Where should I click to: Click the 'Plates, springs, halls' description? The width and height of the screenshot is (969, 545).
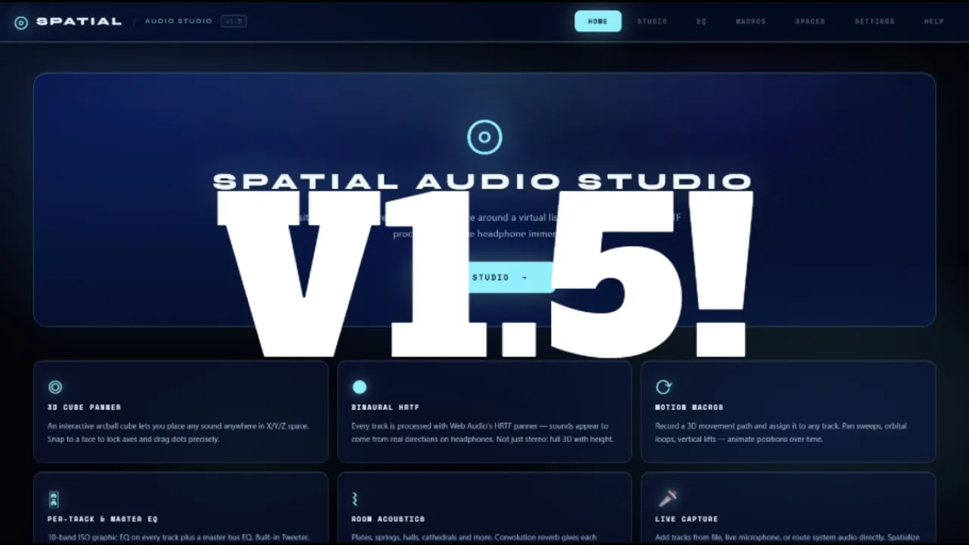[x=474, y=537]
